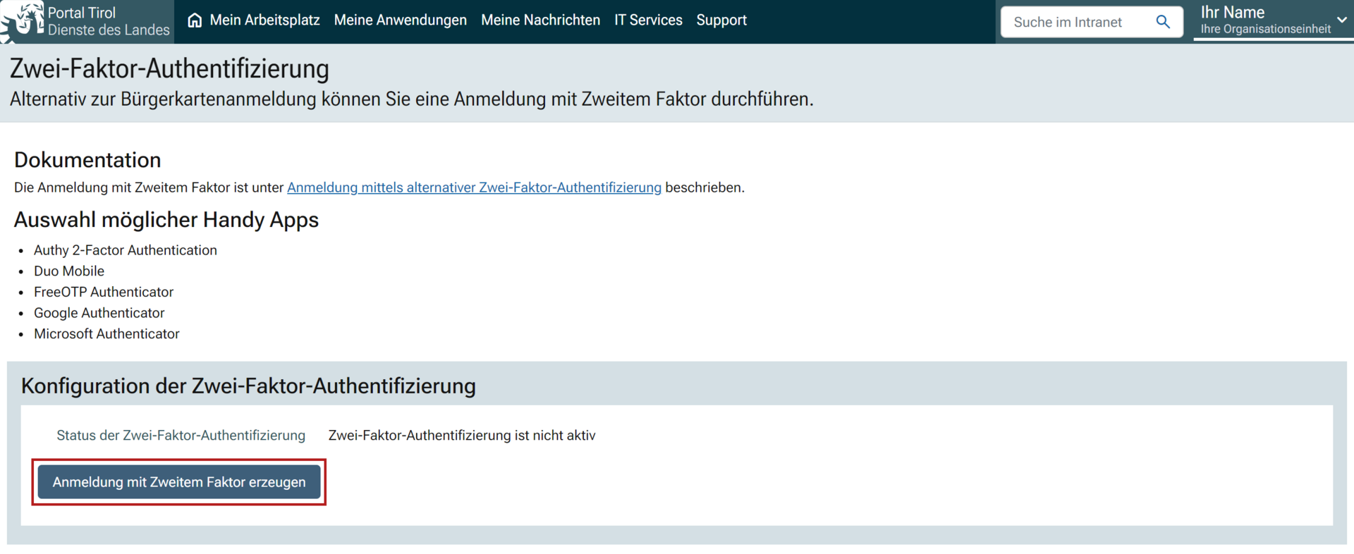The height and width of the screenshot is (554, 1354).
Task: Open Support menu
Action: coord(721,20)
